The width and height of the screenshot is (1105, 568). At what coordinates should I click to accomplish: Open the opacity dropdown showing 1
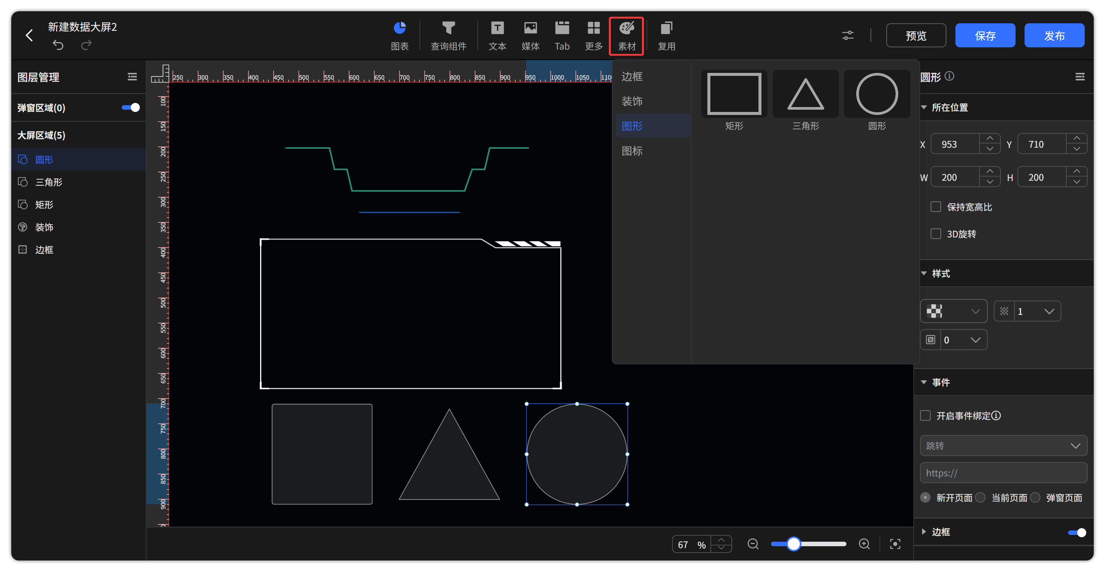point(1027,311)
